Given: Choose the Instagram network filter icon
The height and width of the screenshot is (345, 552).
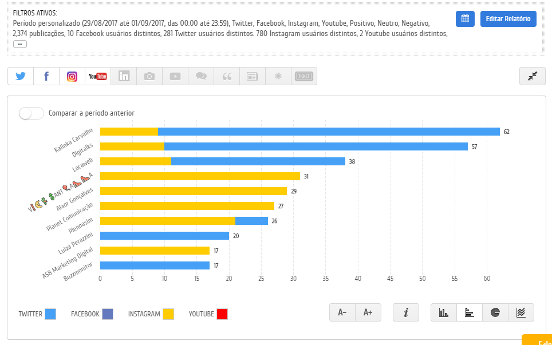Looking at the screenshot, I should tap(72, 76).
